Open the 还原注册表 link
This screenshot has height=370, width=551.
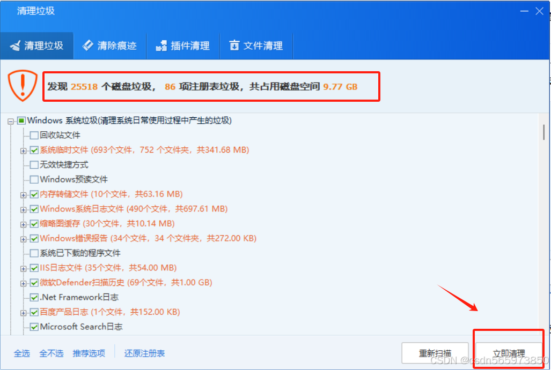[x=144, y=353]
